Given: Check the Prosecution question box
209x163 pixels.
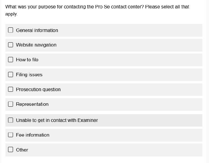Looking at the screenshot, I should click(11, 89).
